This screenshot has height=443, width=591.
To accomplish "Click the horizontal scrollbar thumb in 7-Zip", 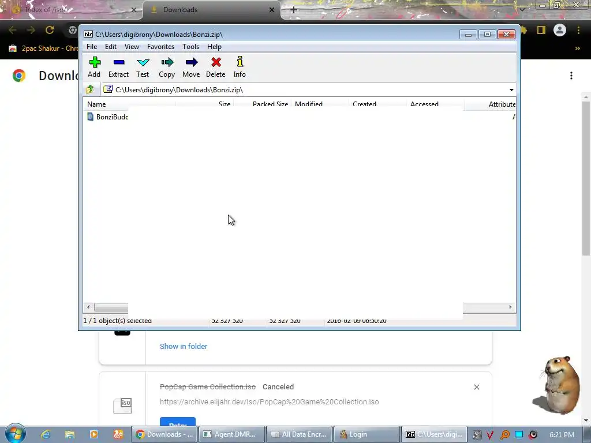I will coord(111,307).
